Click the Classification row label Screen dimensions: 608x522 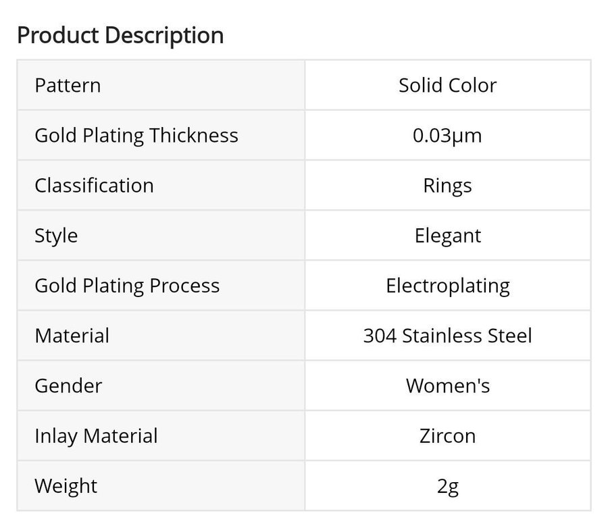coord(94,185)
